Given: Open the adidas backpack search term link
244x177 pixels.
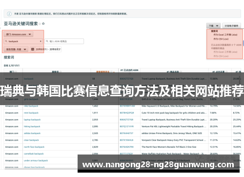Looking at the screenshot, I should (x=32, y=133).
